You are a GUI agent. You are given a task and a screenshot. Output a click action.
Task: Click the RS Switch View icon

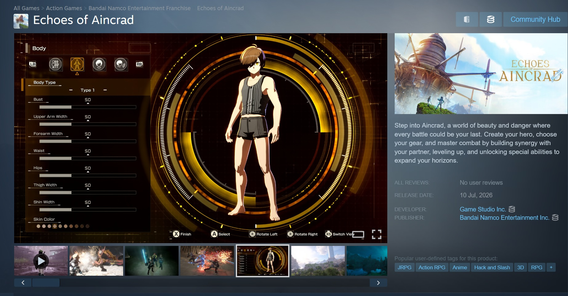pos(328,234)
